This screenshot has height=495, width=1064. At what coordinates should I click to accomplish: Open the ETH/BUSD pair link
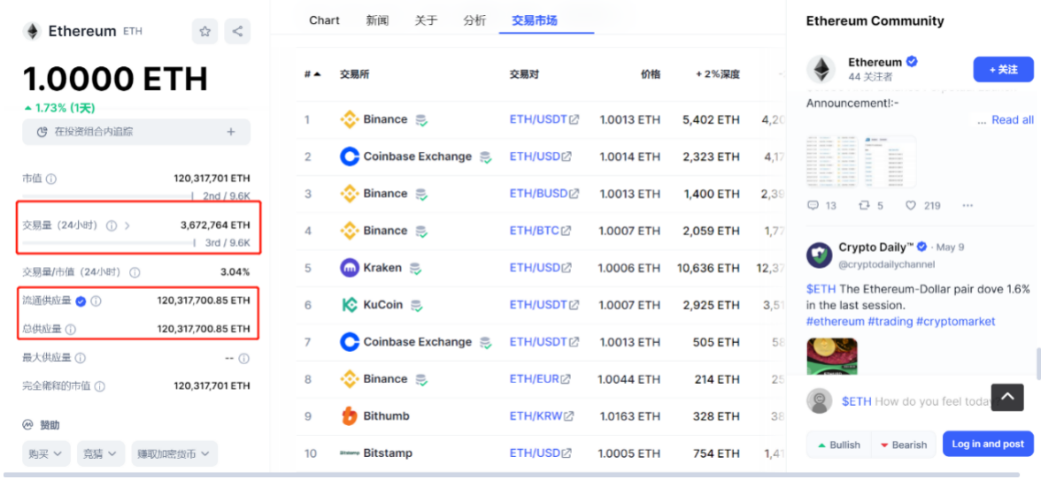pyautogui.click(x=544, y=194)
